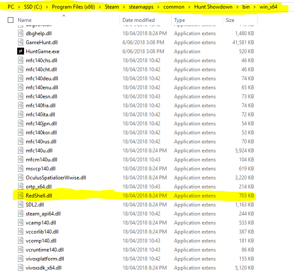Click the ortp_x64.dll file icon
This screenshot has height=276, width=294.
21,186
